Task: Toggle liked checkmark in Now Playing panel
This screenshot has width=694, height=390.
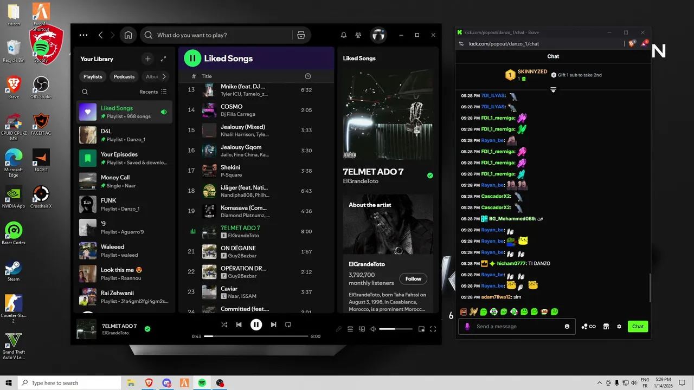Action: 430,175
